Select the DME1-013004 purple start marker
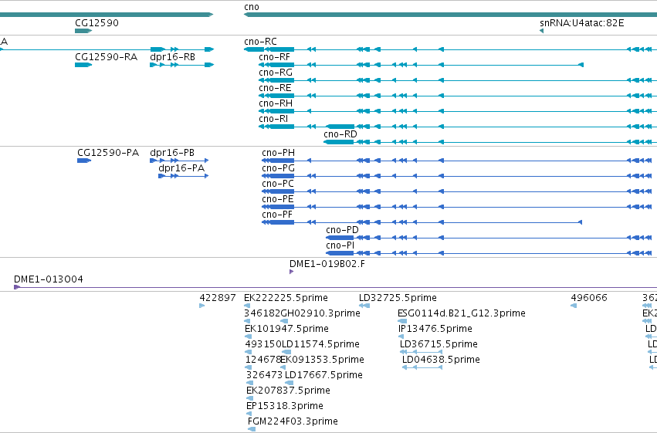Screen dimensions: 657x433 (17, 287)
